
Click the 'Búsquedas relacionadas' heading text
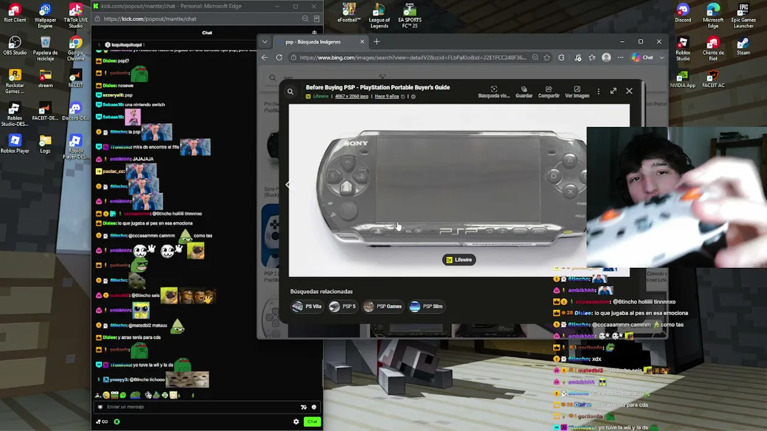click(321, 292)
